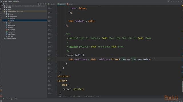Expand the assets folder arrow
The image size is (183, 102).
pos(7,15)
